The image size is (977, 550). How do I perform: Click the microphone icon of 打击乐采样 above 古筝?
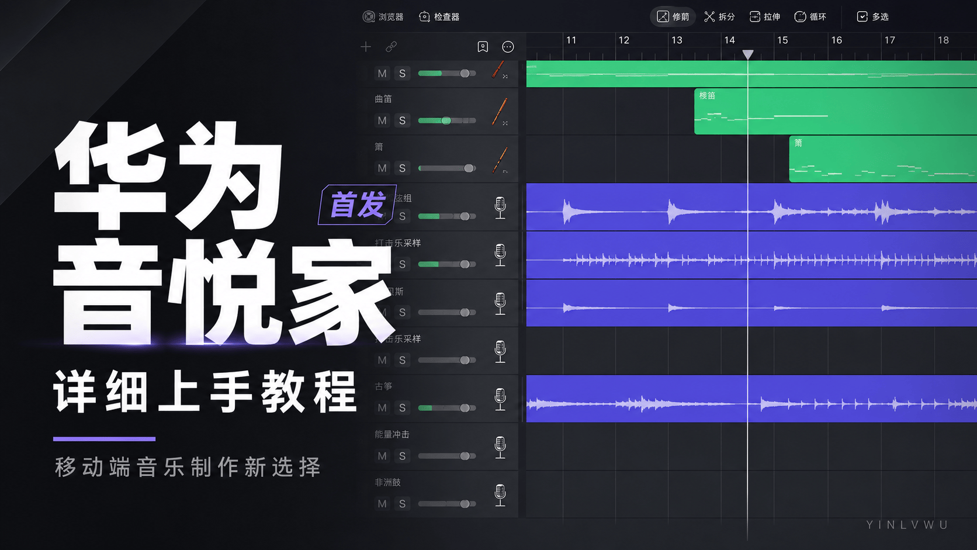[x=500, y=351]
